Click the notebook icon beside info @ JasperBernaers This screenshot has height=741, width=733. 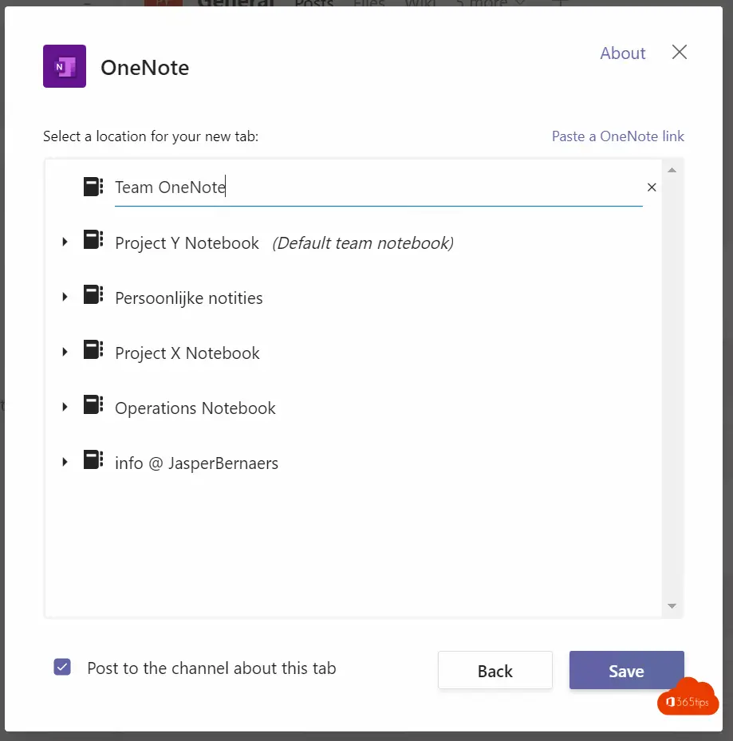tap(93, 459)
